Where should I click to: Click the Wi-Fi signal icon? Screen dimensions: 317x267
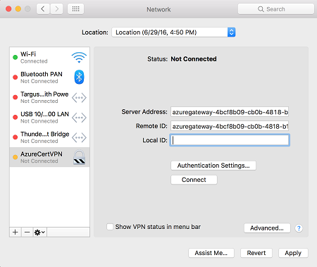point(79,57)
